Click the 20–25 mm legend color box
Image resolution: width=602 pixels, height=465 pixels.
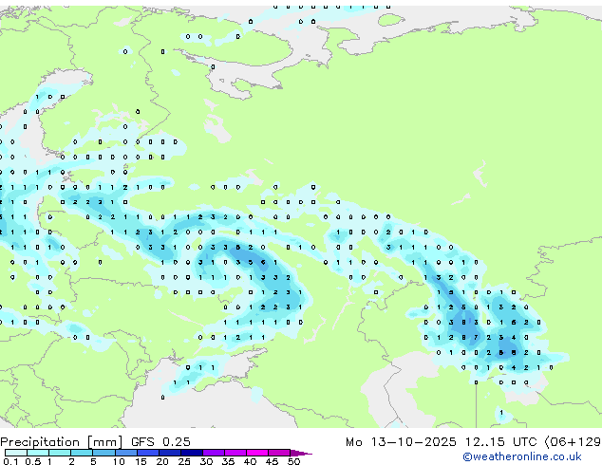(x=170, y=453)
